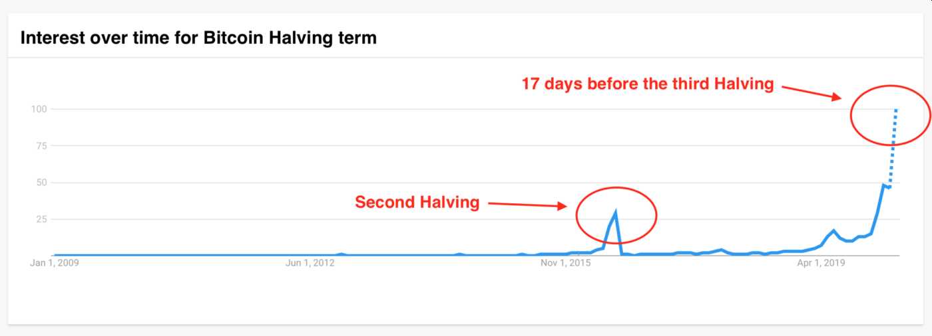Click the top of the dotted forecast line

pyautogui.click(x=896, y=110)
